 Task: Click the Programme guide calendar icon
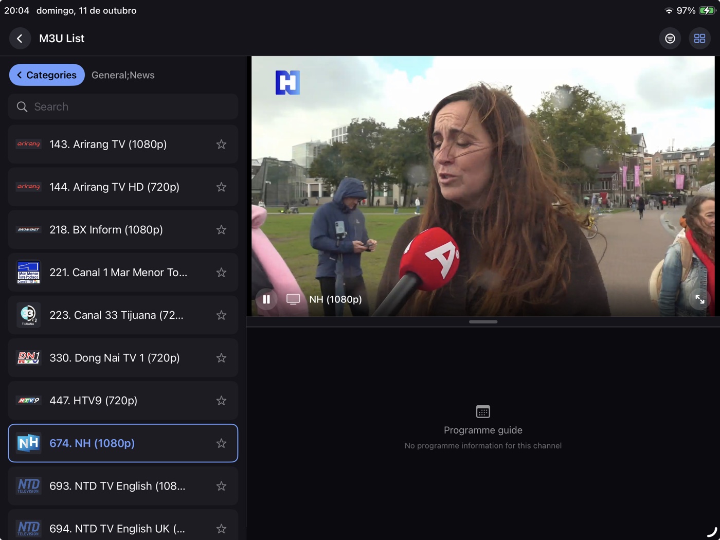(483, 411)
